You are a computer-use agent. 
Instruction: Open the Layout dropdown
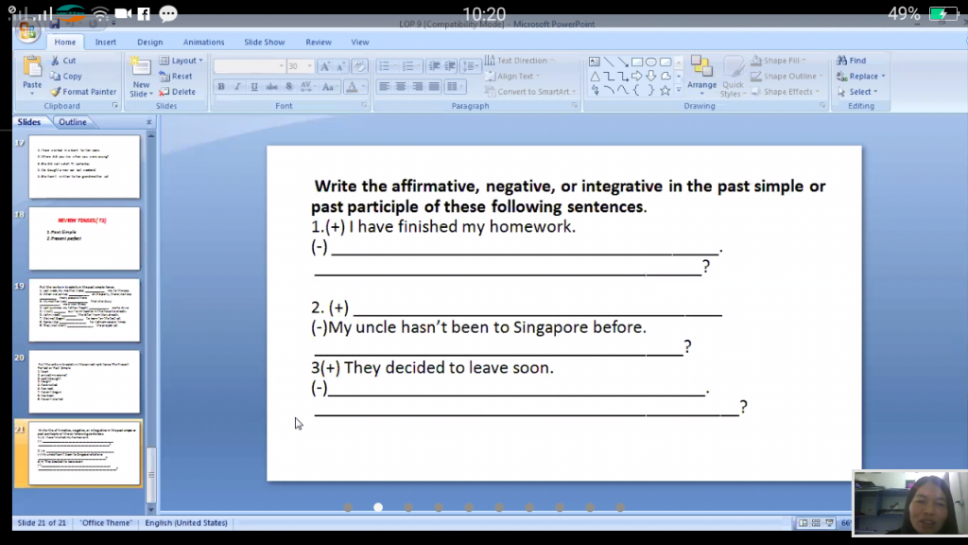point(181,61)
